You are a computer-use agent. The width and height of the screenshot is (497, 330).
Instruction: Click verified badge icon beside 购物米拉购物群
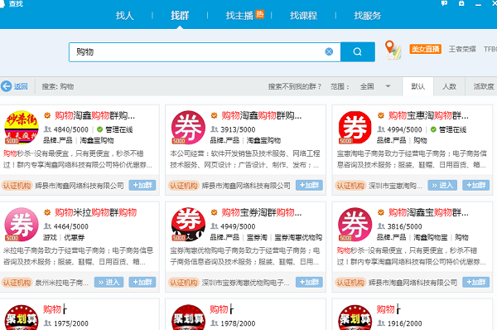click(47, 212)
